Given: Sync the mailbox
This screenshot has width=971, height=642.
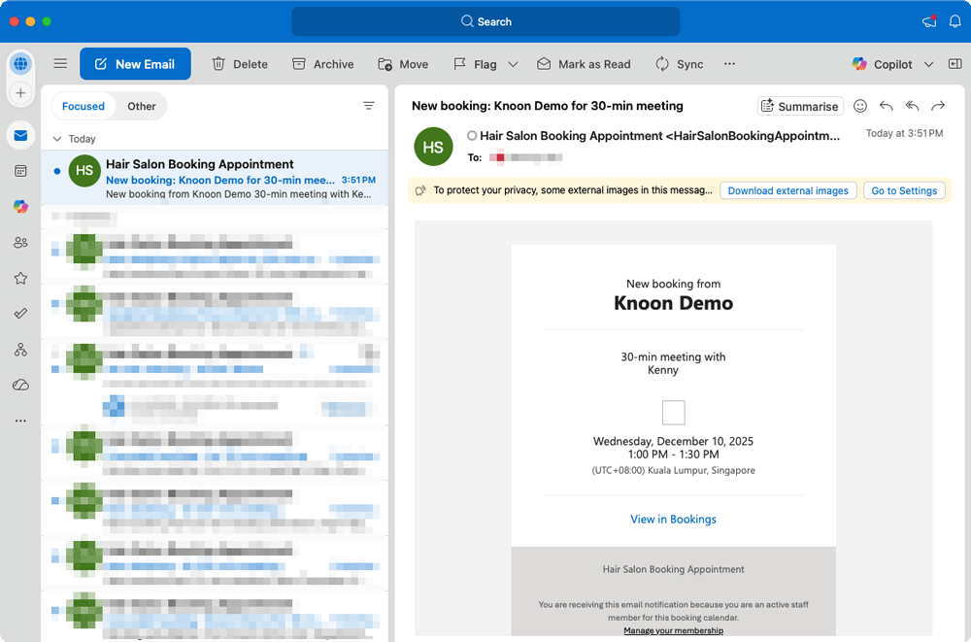Looking at the screenshot, I should click(x=680, y=63).
